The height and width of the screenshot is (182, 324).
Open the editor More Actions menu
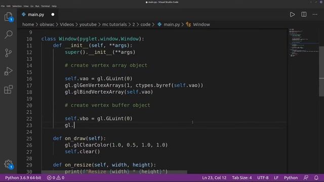(x=315, y=15)
